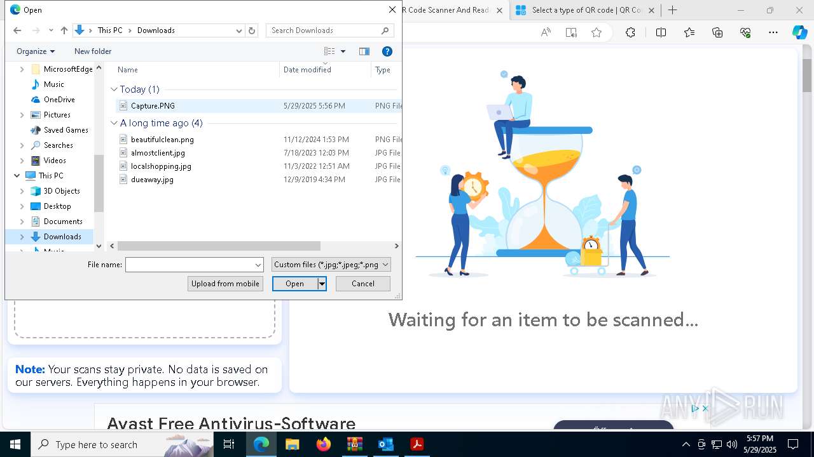Select MicrosoftEdge folder in tree
The image size is (814, 457).
point(62,69)
